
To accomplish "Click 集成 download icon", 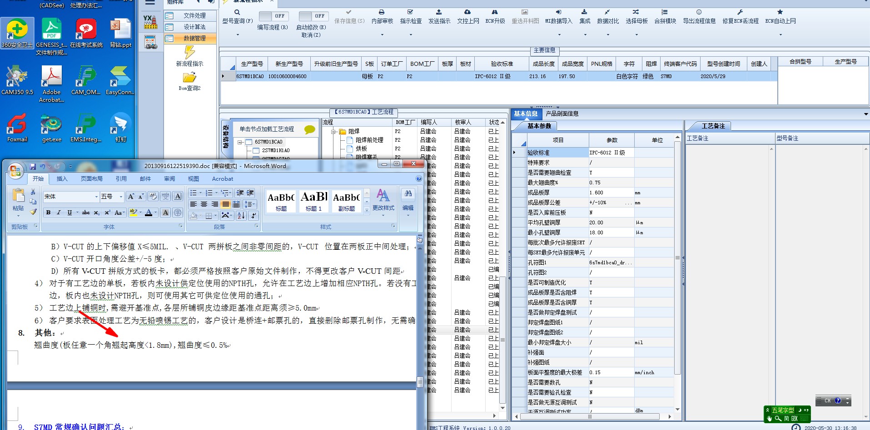I will (585, 12).
